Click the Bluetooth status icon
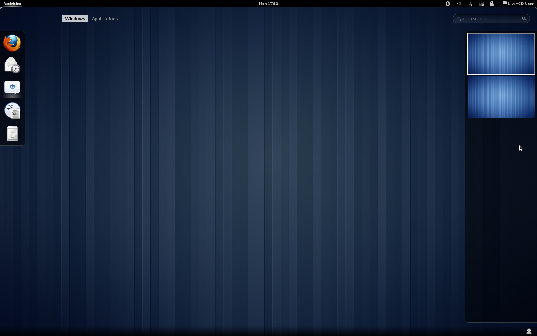This screenshot has height=336, width=537. 470,4
